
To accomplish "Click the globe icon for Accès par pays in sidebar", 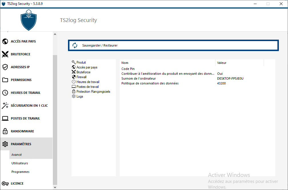I will [x=5, y=41].
